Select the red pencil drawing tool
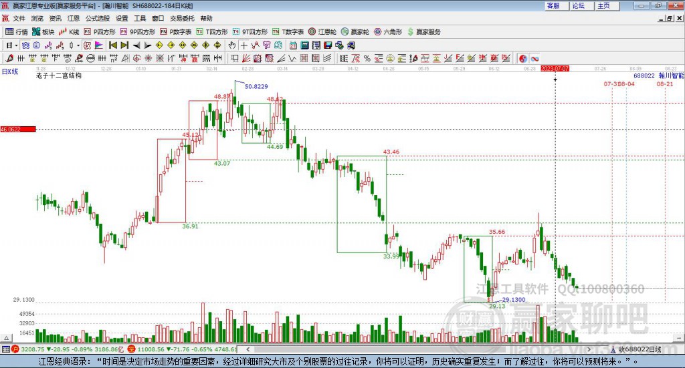Screen dimensions: 685x368 (x=9, y=58)
